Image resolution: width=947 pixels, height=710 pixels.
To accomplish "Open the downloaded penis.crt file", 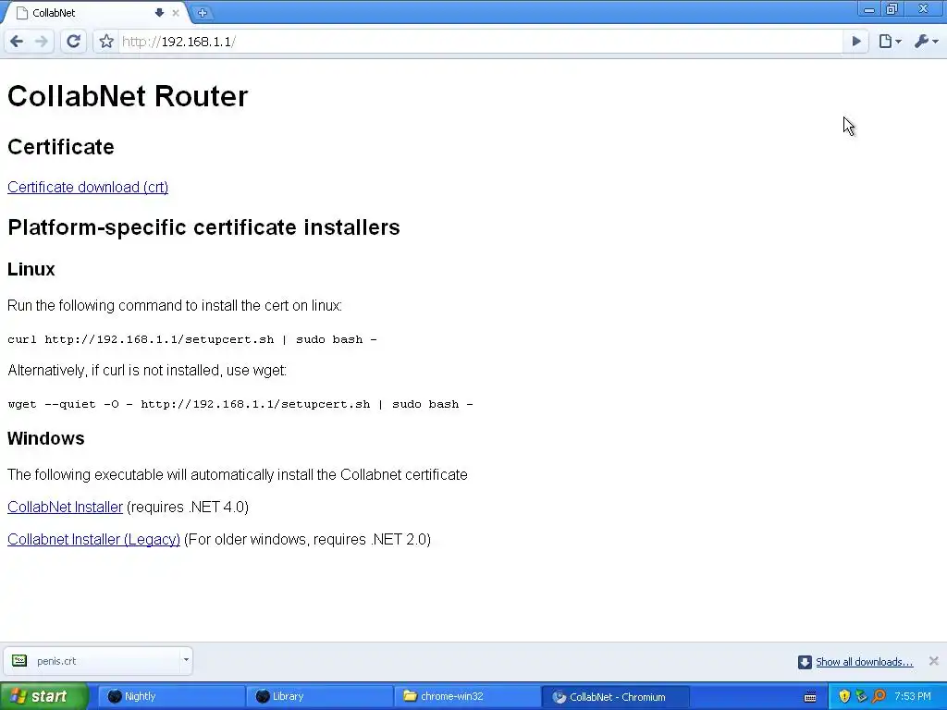I will [93, 661].
